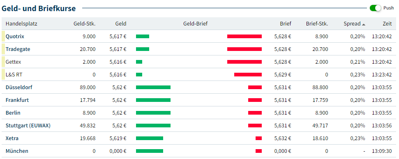
Task: Click Frankfurt Brief-Stk. value 17.759
Action: (x=320, y=100)
